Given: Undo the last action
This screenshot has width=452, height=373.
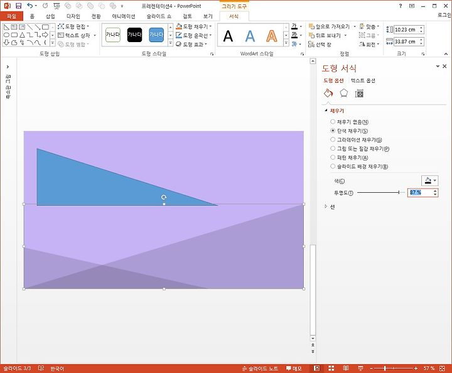Looking at the screenshot, I should point(30,6).
